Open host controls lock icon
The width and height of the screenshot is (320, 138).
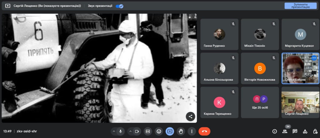click(315, 131)
